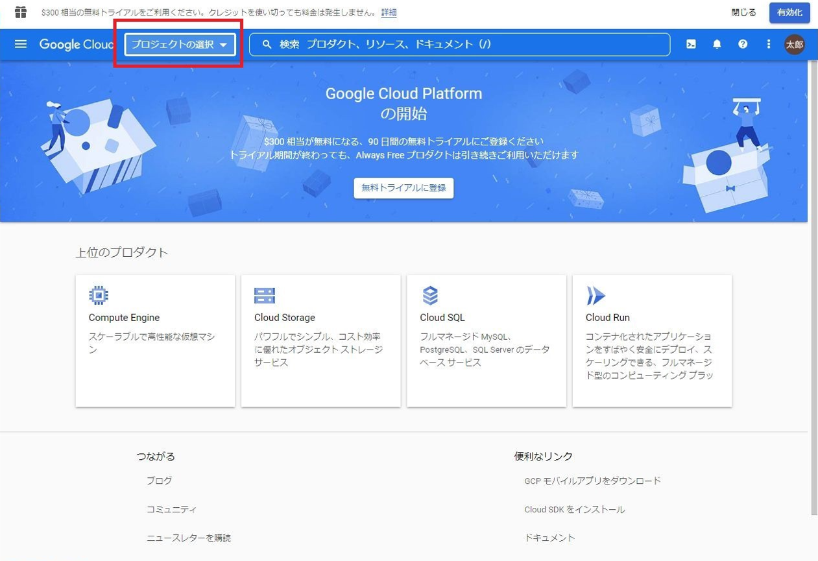This screenshot has height=561, width=818.
Task: Click the 上位のプロダクト heading
Action: [x=121, y=253]
